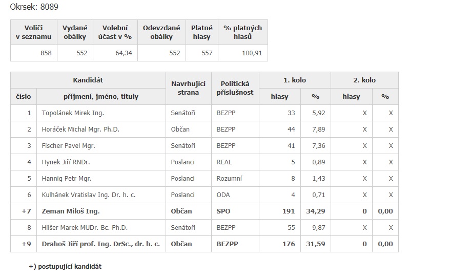Click the Okrsek: 8089 heading
The height and width of the screenshot is (280, 470).
click(x=34, y=7)
